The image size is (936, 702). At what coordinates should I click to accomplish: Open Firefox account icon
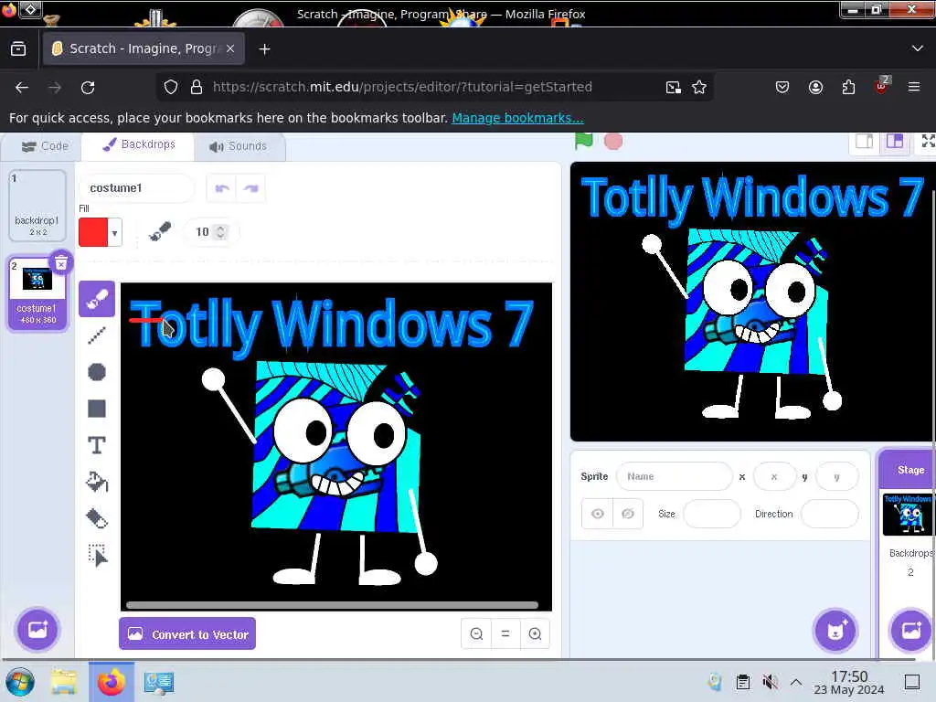click(x=815, y=87)
